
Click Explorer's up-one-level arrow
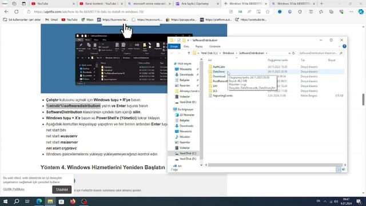189,53
